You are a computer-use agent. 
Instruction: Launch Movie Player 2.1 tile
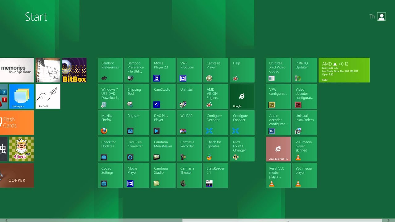[163, 70]
